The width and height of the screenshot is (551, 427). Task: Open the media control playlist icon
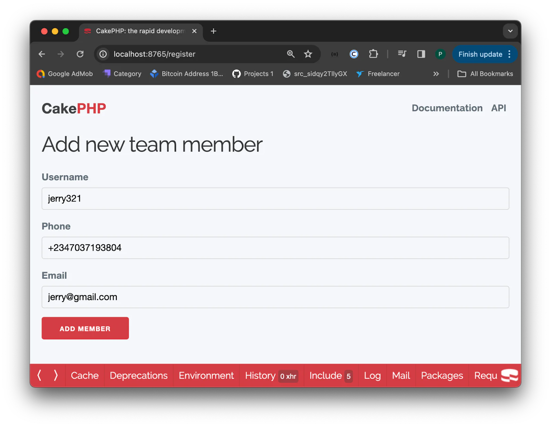click(402, 54)
